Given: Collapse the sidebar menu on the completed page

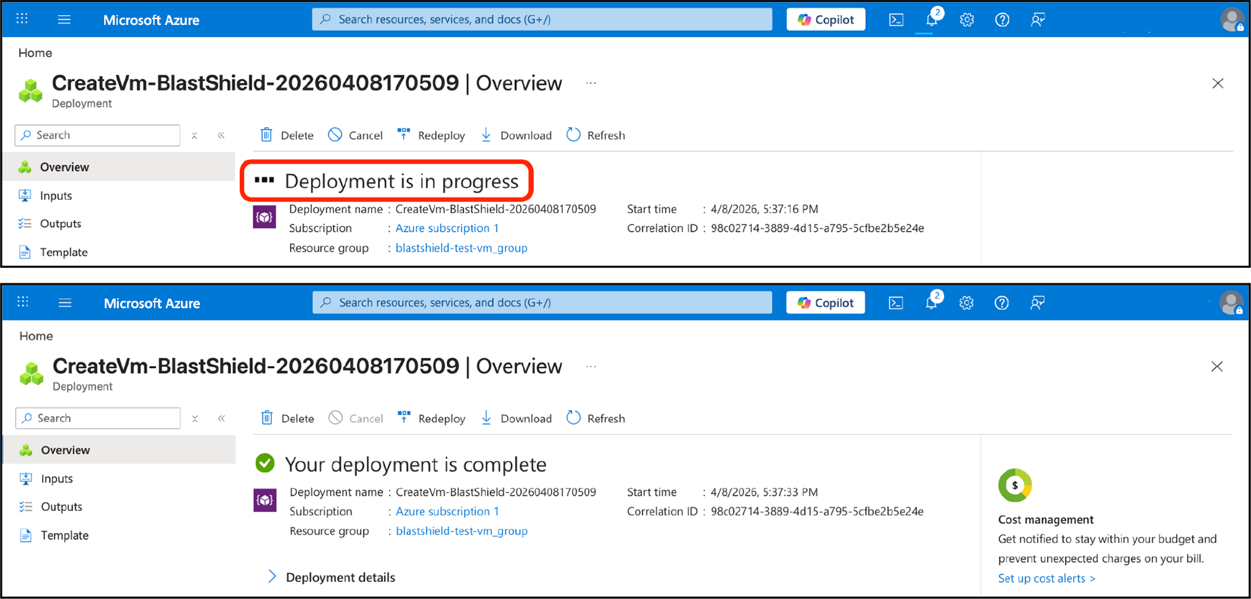Looking at the screenshot, I should point(222,419).
